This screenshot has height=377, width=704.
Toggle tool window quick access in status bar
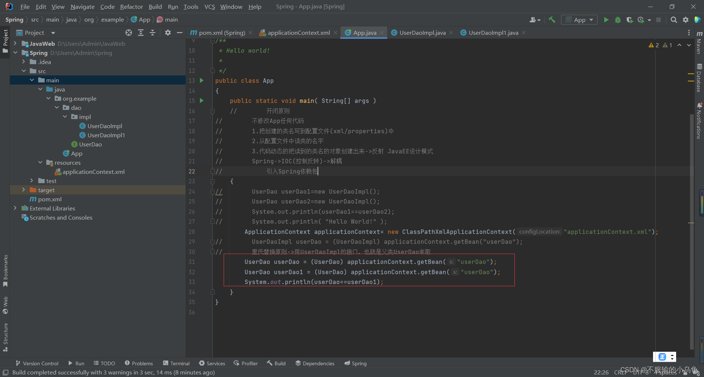[x=5, y=372]
